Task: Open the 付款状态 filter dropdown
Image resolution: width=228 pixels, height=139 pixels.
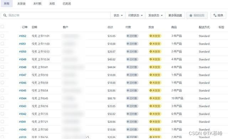Action: tap(135, 15)
